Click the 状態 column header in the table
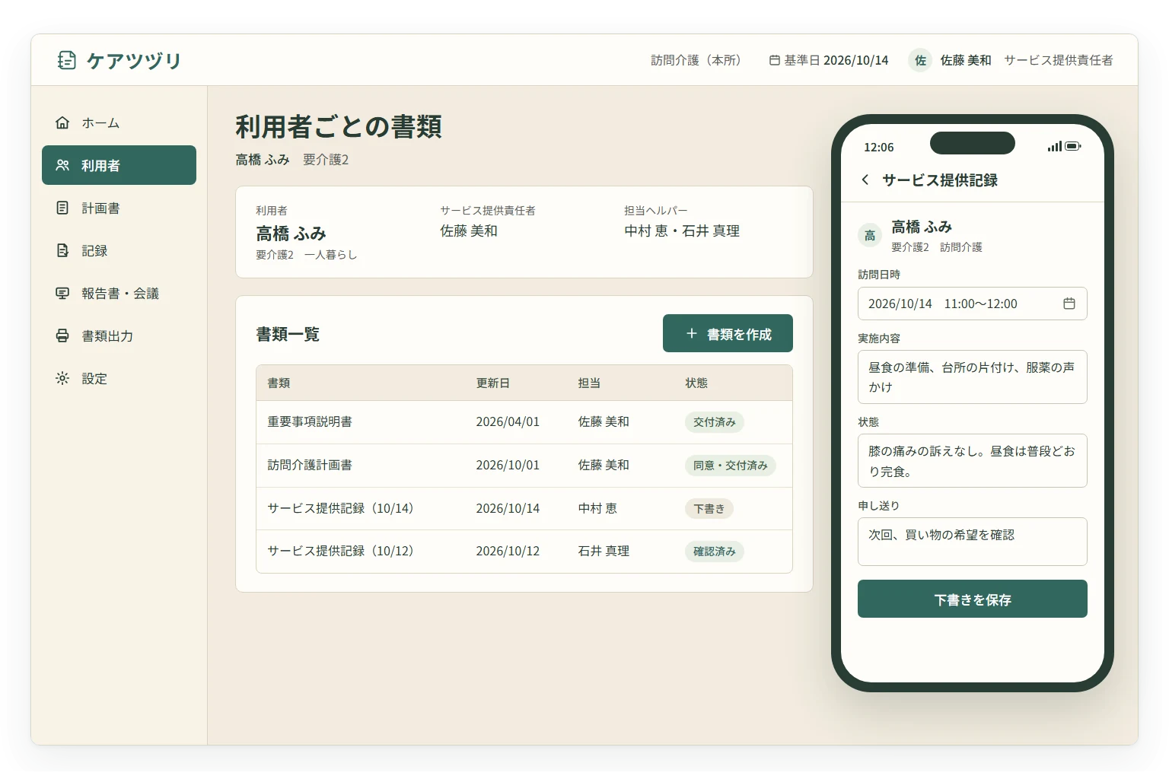 [x=696, y=383]
